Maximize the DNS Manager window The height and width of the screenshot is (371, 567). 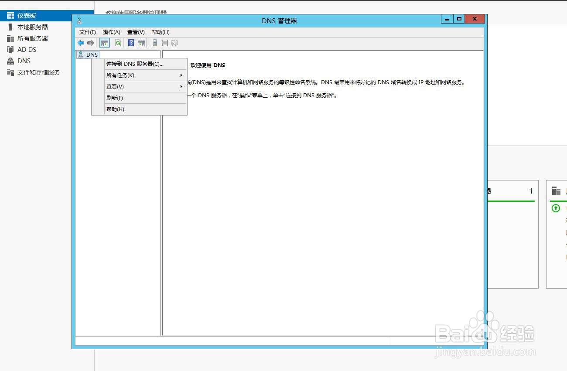tap(459, 19)
